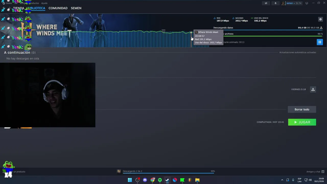Open the volume tray icon

(310, 180)
